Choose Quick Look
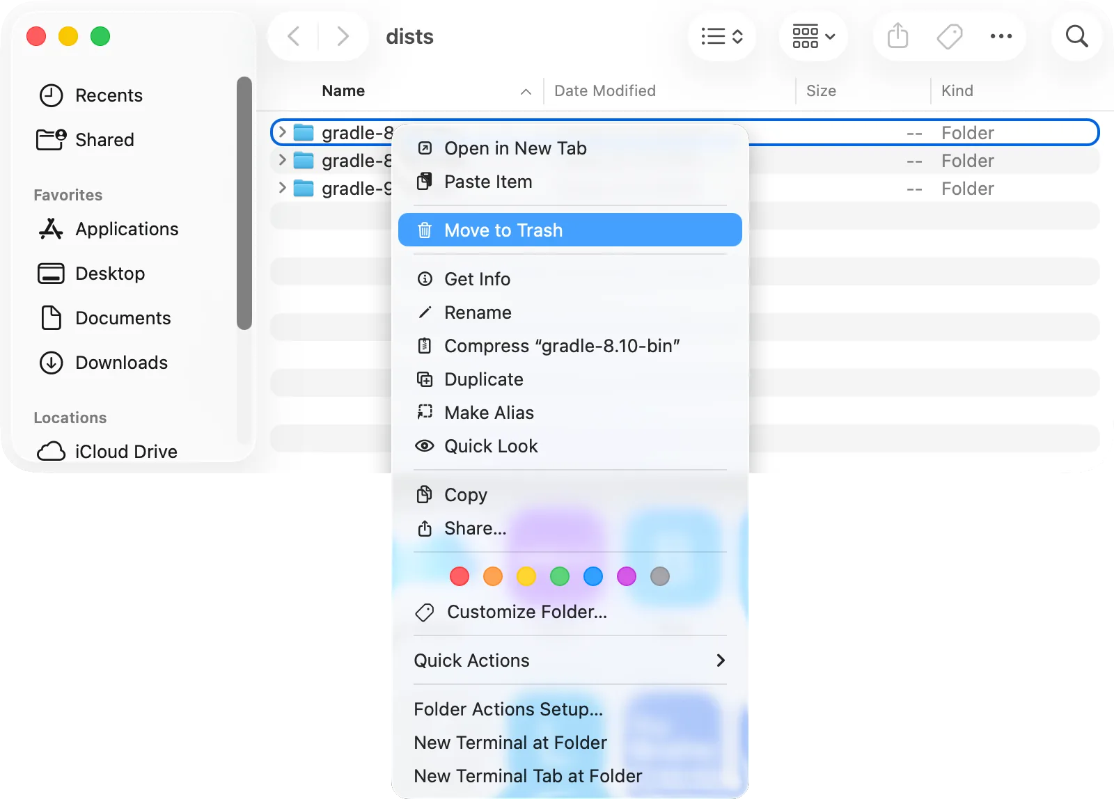1114x799 pixels. (x=570, y=446)
